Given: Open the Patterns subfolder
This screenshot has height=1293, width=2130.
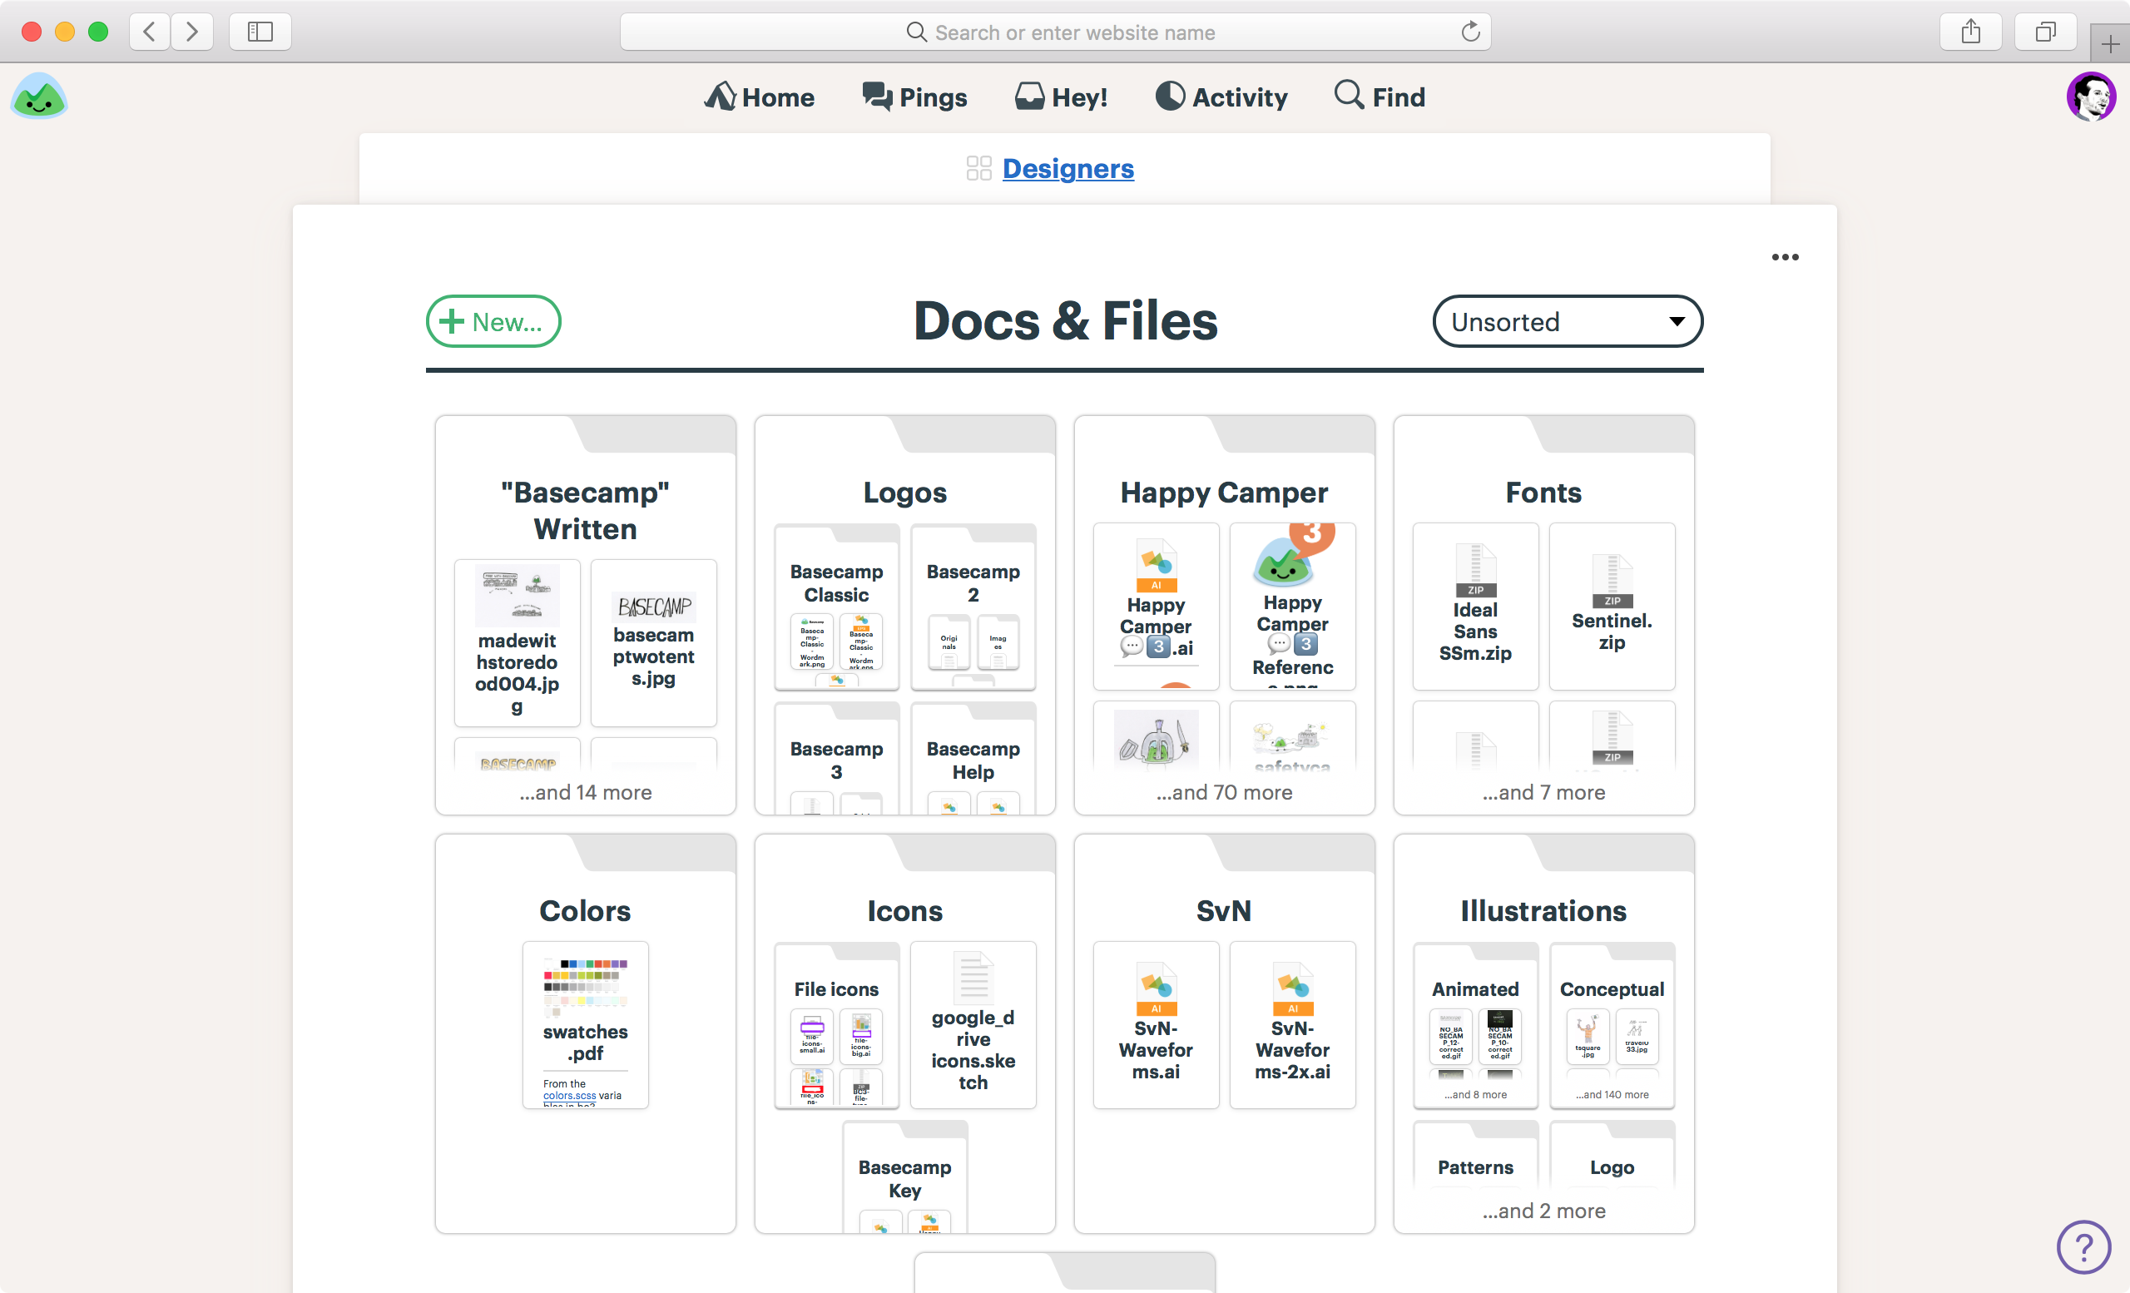Looking at the screenshot, I should [1476, 1156].
